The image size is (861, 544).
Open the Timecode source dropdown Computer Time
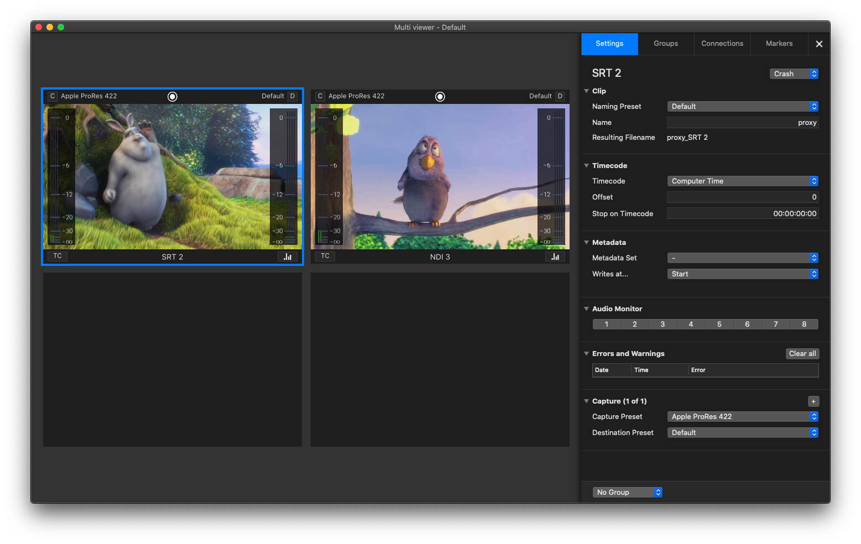coord(743,181)
